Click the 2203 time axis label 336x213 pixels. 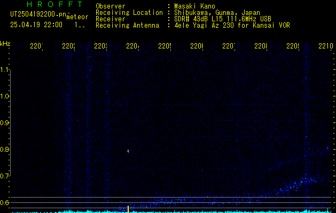(101, 46)
